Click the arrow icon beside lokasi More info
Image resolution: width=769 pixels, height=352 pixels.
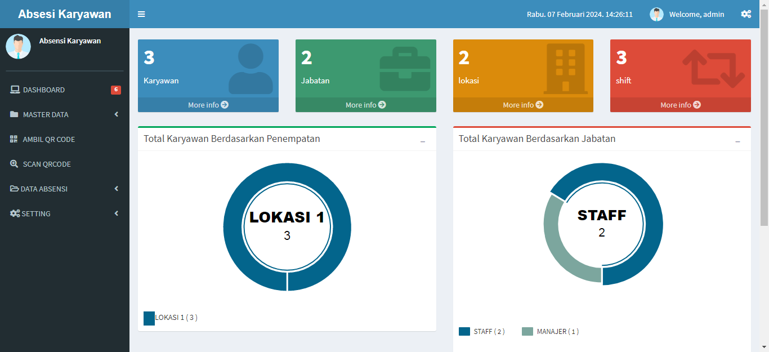click(539, 105)
